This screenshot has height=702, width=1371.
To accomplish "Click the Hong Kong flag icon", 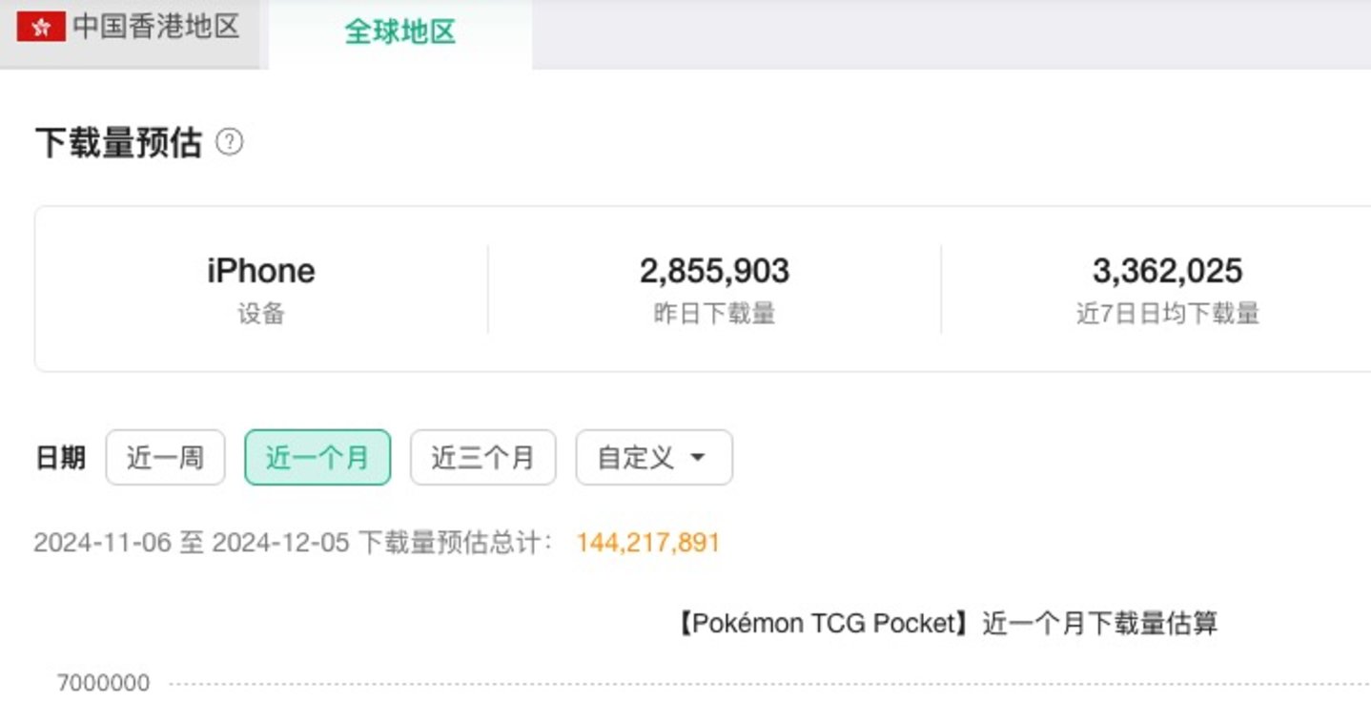I will coord(41,28).
